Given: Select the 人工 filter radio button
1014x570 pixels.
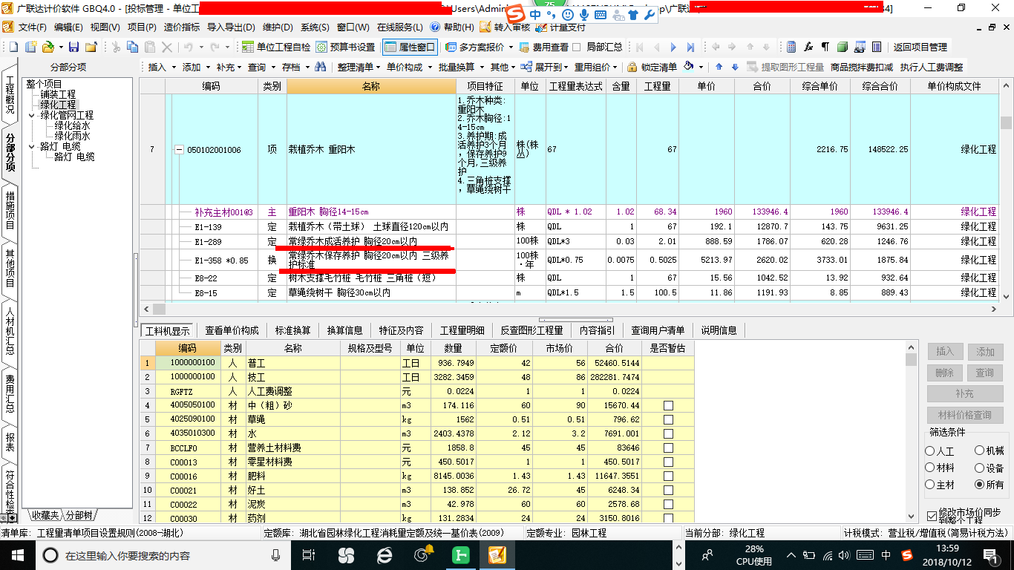Looking at the screenshot, I should click(x=930, y=451).
